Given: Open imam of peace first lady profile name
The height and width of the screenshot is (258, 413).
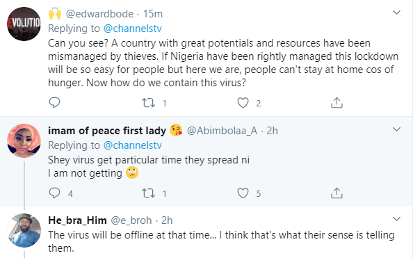Looking at the screenshot, I should click(107, 131).
